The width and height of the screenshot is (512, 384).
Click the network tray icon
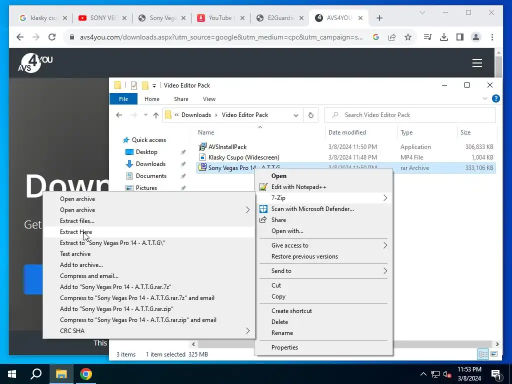click(435, 374)
